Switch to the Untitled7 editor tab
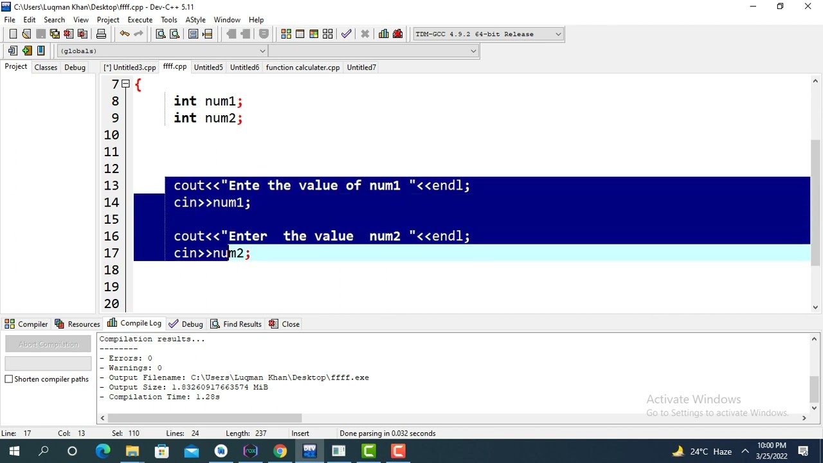Viewport: 823px width, 463px height. click(361, 68)
